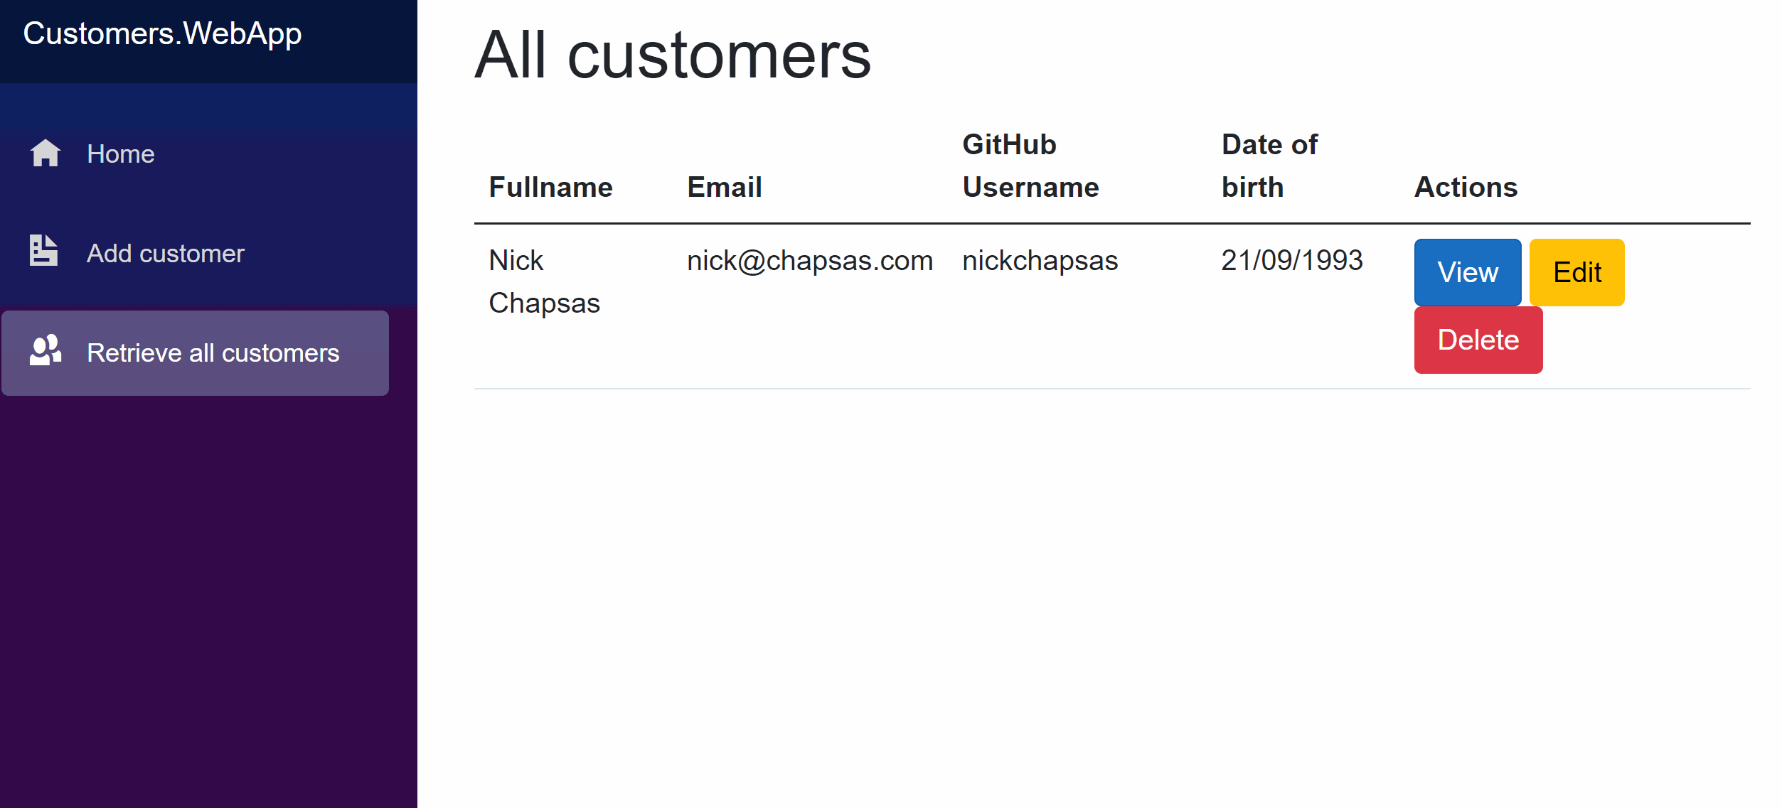Click the Retrieve all customers people icon
The image size is (1782, 808).
tap(46, 350)
